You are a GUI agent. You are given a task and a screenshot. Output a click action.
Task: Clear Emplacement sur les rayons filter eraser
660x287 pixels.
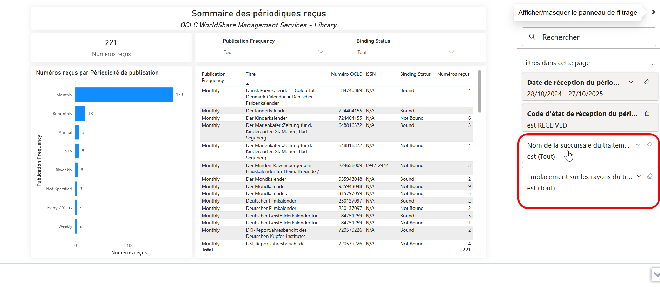649,176
